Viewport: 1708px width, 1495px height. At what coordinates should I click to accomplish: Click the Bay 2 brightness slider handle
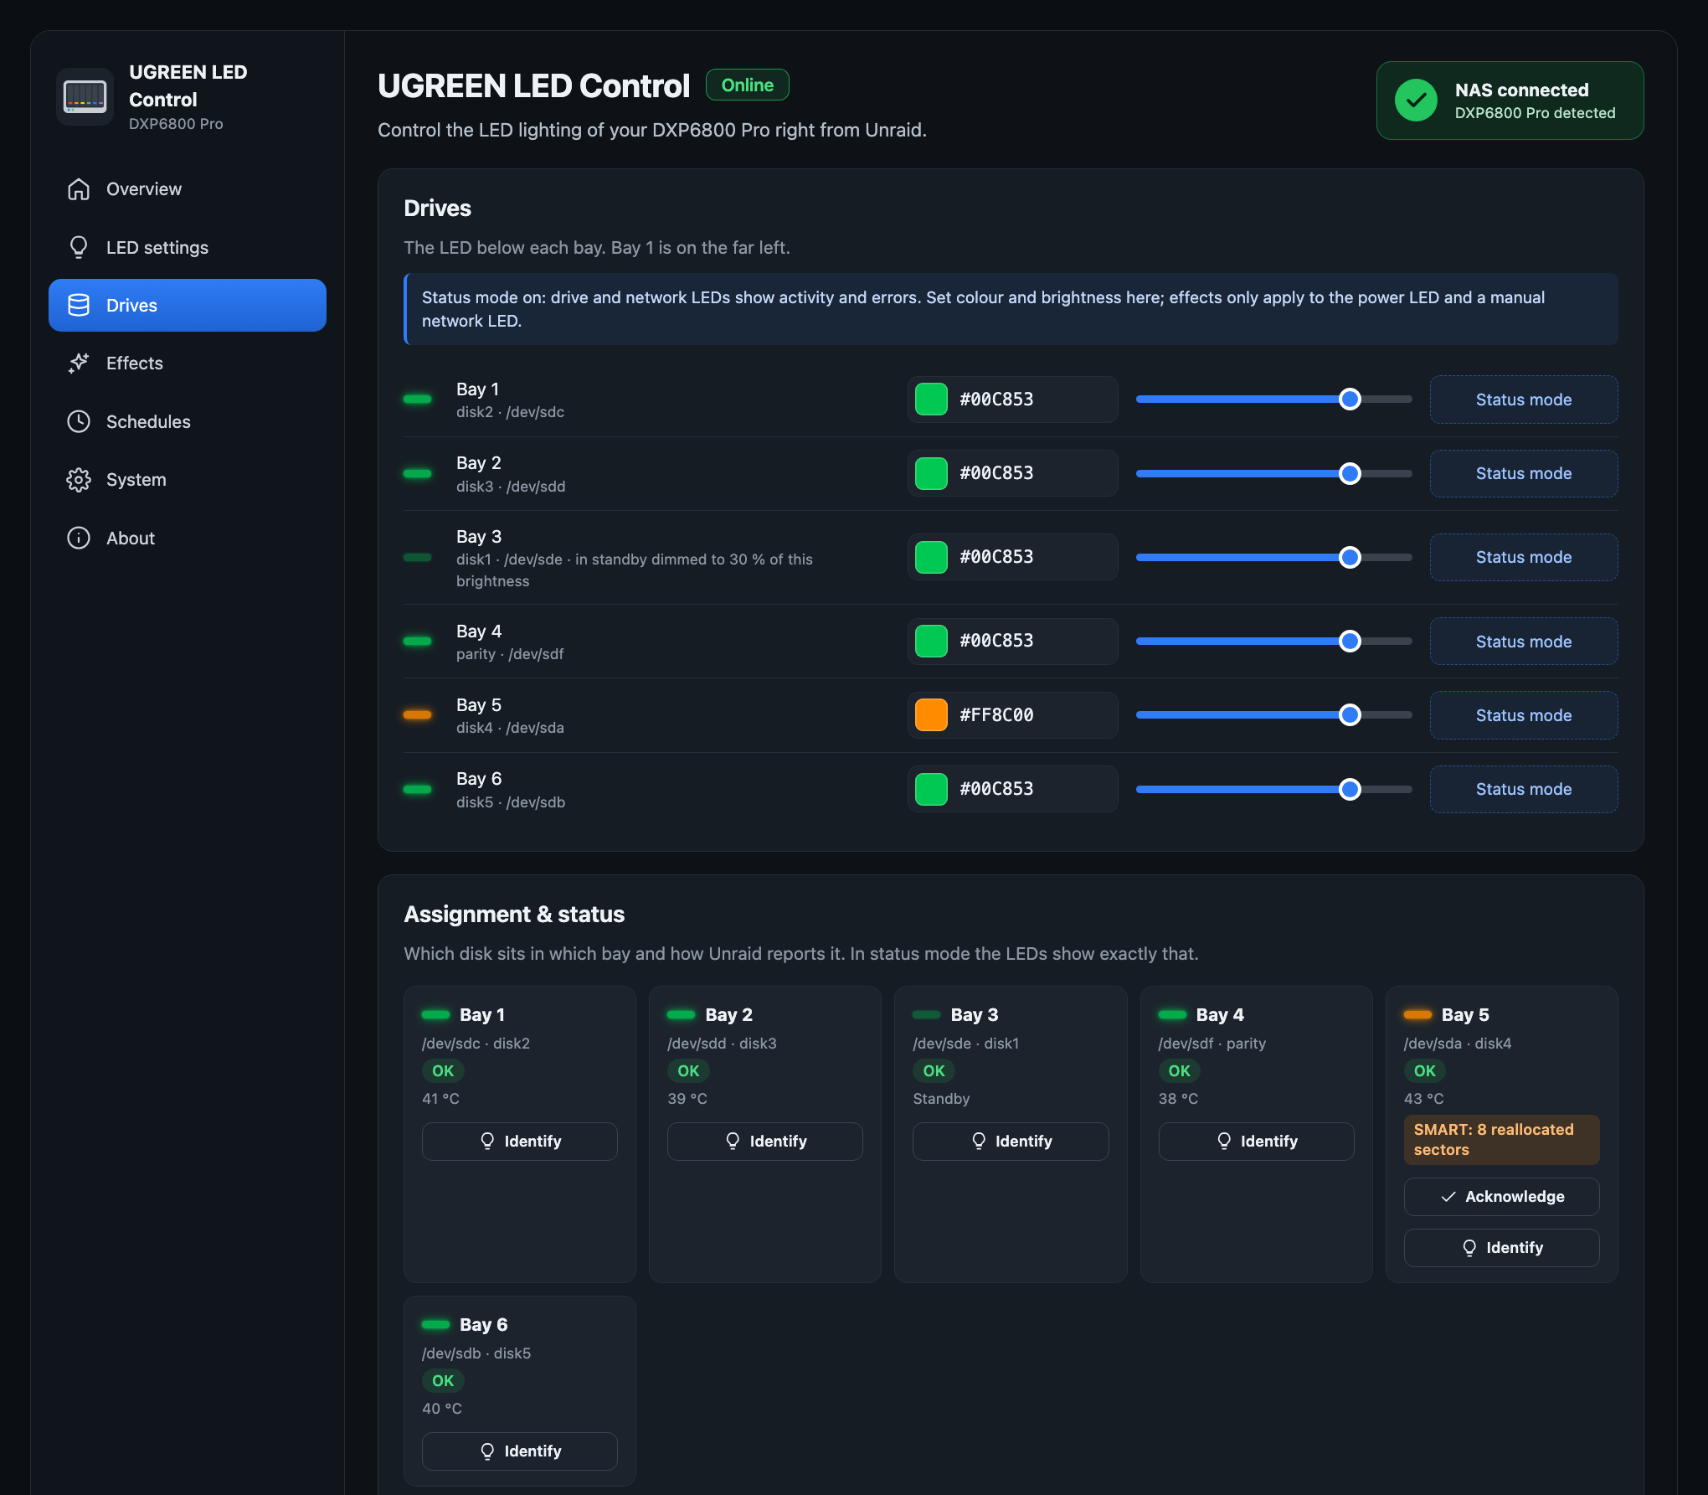click(x=1350, y=473)
